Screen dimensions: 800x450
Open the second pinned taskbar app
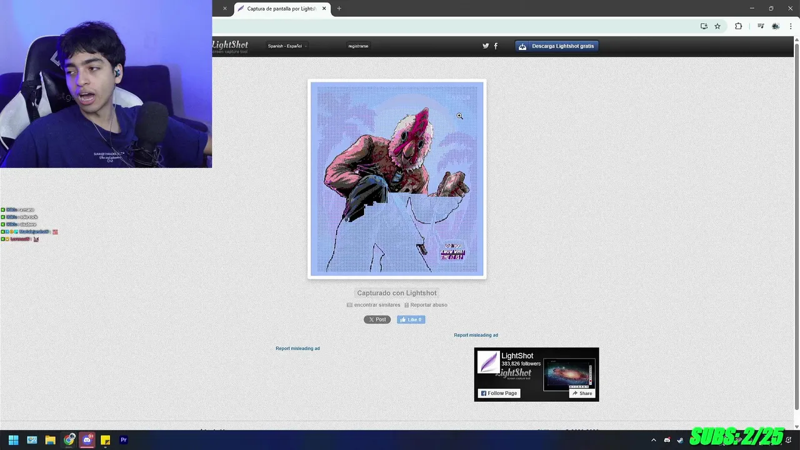pos(32,440)
